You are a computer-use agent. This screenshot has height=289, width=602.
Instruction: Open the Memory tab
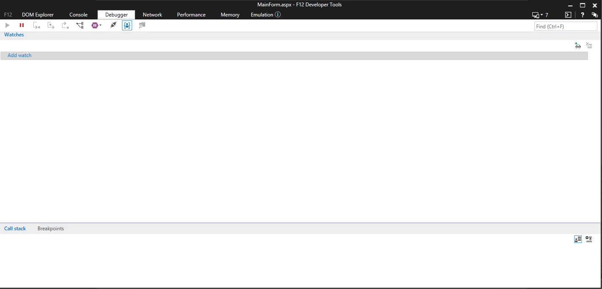coord(230,15)
